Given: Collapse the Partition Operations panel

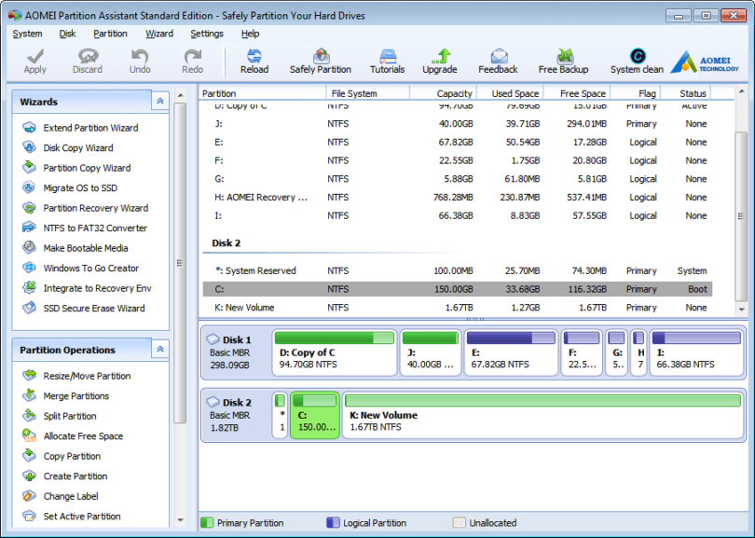Looking at the screenshot, I should tap(159, 351).
